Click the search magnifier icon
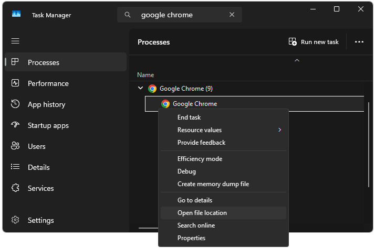Screen dimensions: 375x248 click(128, 15)
